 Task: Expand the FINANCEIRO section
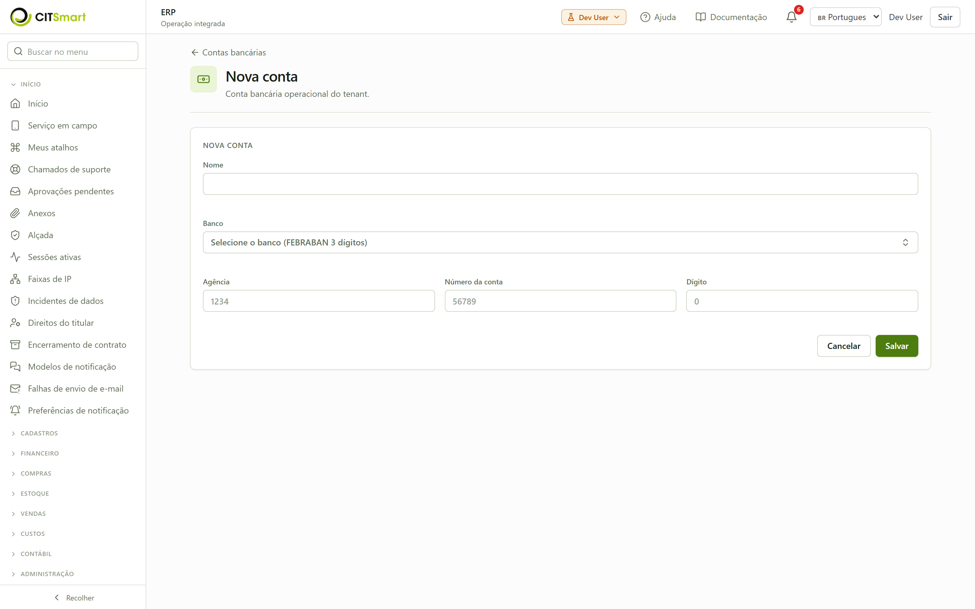coord(35,453)
